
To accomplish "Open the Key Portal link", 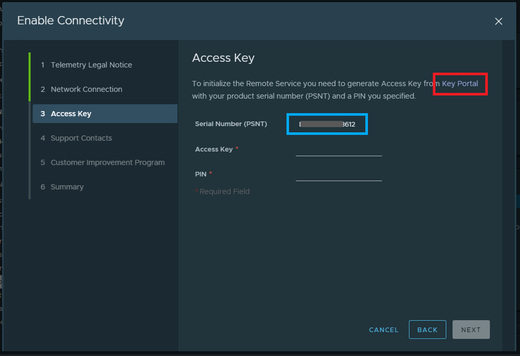I will (x=460, y=84).
